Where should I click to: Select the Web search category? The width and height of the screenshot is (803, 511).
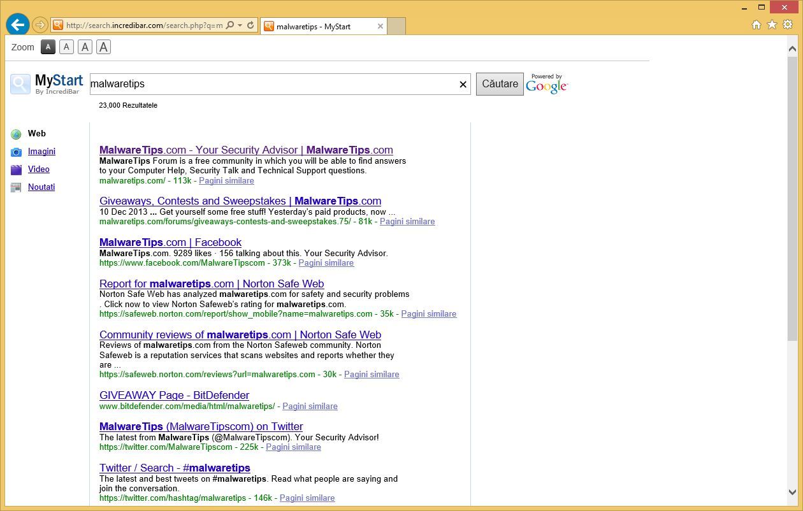37,133
